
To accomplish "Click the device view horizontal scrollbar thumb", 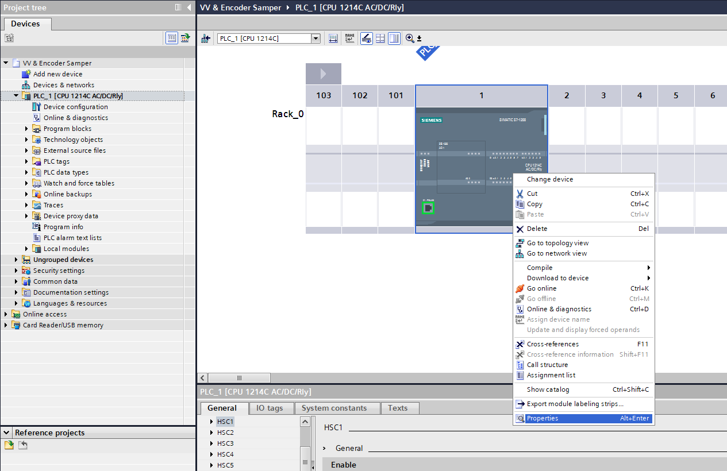I will pyautogui.click(x=239, y=377).
